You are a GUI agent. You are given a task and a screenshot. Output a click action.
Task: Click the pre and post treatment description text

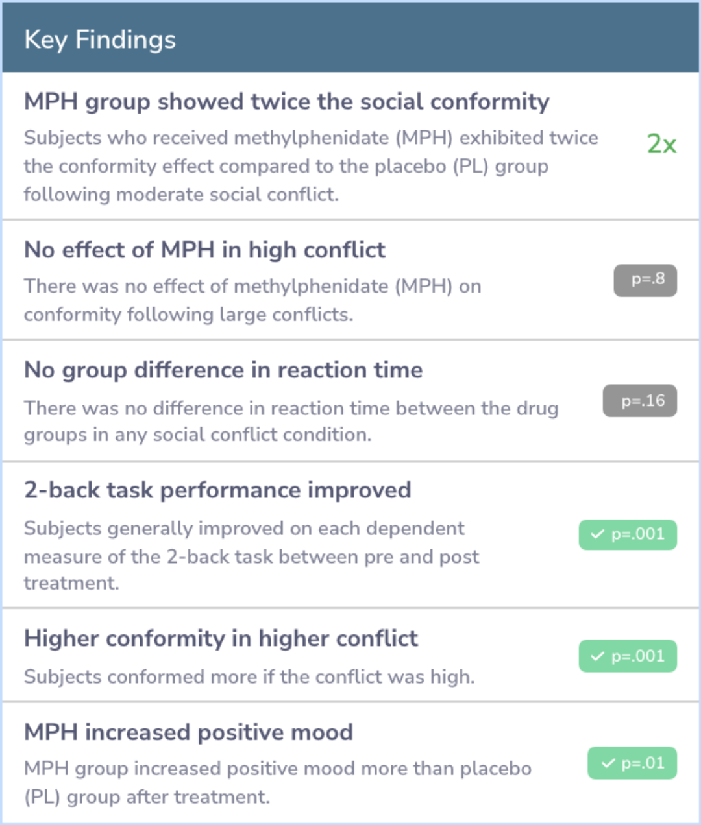click(251, 556)
